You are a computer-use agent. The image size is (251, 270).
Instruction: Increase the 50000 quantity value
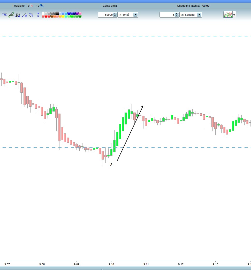coord(115,14)
